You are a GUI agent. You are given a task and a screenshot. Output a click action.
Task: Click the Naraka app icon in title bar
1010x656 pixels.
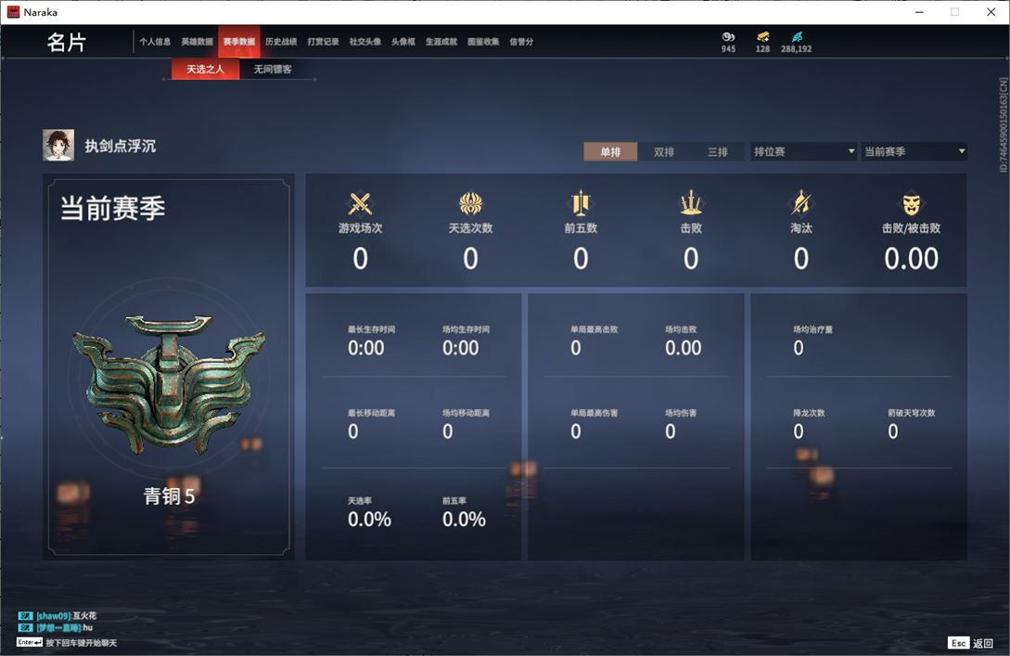[13, 12]
